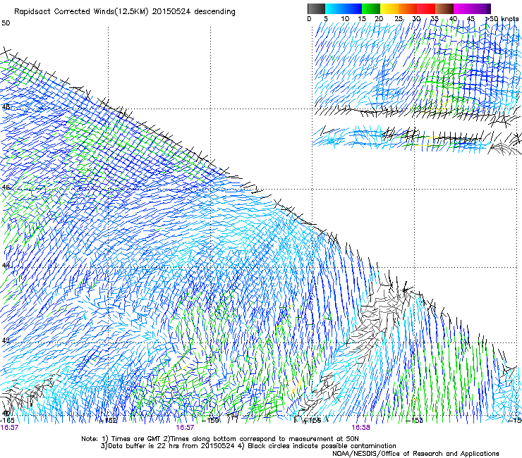Screen dimensions: 522x458
Task: Click the gray 0-5 knots legend swatch
Action: [316, 8]
